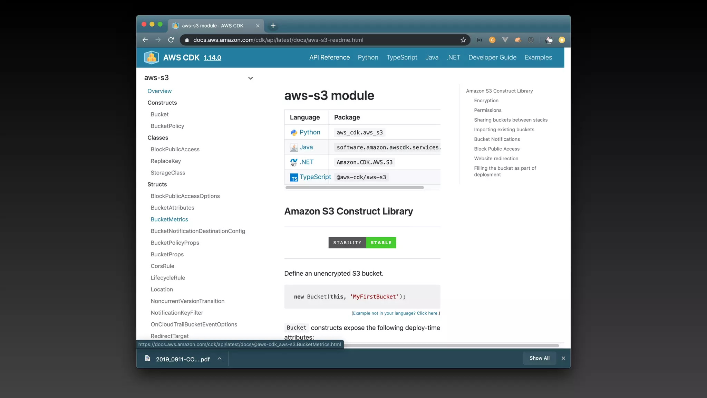707x398 pixels.
Task: Click the .NET logo icon in table
Action: coord(294,162)
